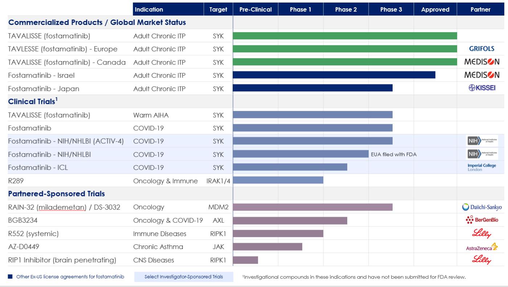
Task: Click the 'Warm AIHA' indication
Action: click(x=151, y=115)
